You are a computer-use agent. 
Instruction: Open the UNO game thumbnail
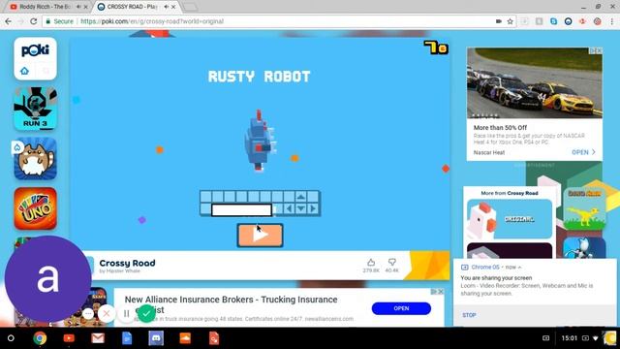tap(35, 208)
